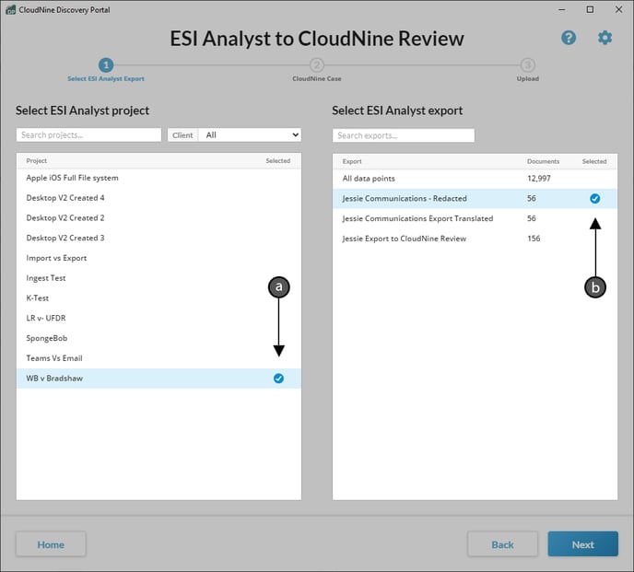Screen dimensions: 634x572
Task: Click the CloudNine Discovery Portal app icon
Action: click(10, 10)
